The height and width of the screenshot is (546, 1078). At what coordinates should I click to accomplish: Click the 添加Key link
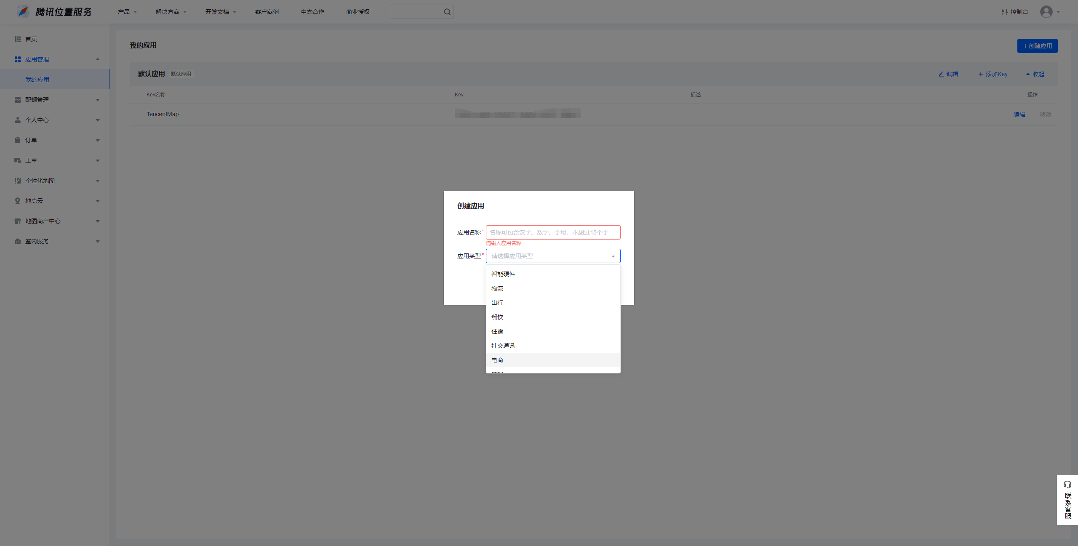(x=993, y=74)
